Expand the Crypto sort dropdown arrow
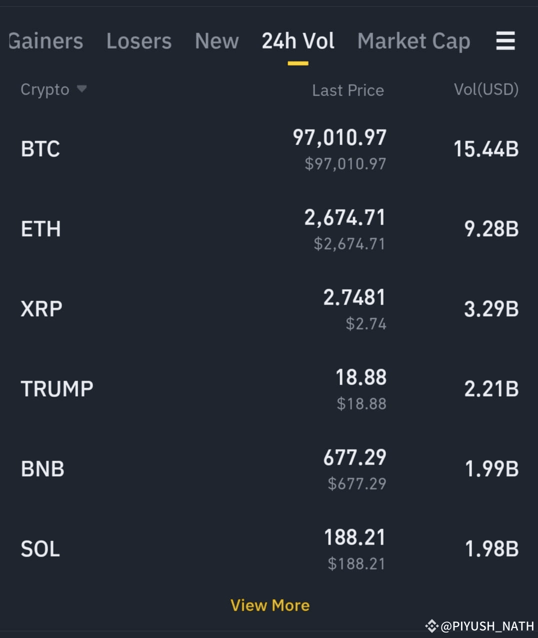The height and width of the screenshot is (638, 538). pos(81,89)
